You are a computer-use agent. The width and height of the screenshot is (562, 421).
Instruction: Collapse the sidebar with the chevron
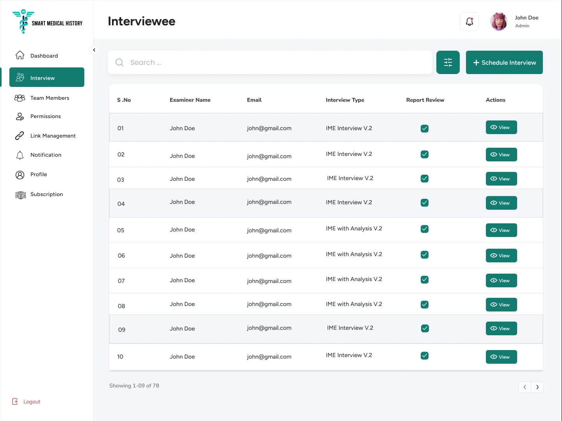tap(94, 50)
